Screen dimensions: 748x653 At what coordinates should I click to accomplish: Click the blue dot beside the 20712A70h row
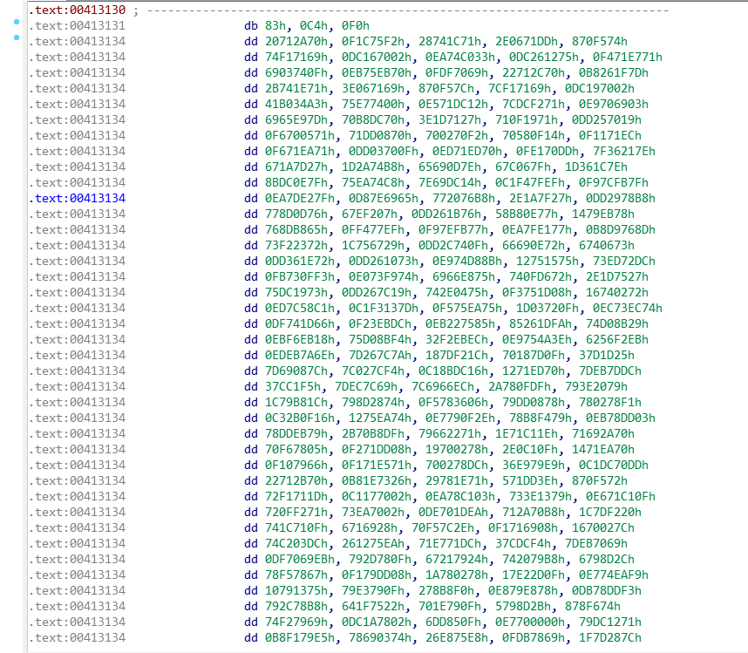pyautogui.click(x=17, y=37)
